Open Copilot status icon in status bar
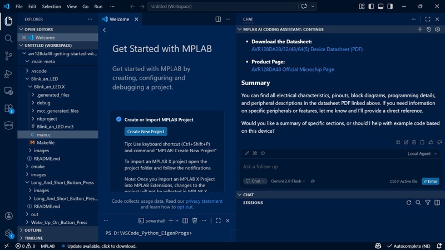 click(378, 246)
